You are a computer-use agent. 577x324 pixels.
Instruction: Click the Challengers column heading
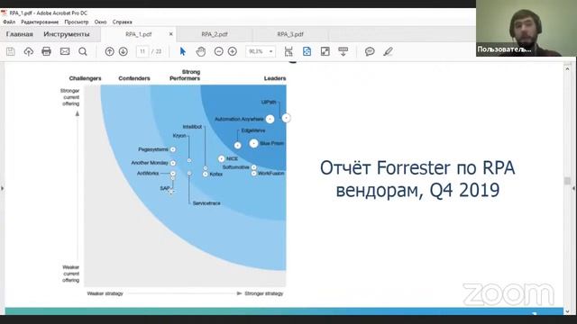pos(85,78)
